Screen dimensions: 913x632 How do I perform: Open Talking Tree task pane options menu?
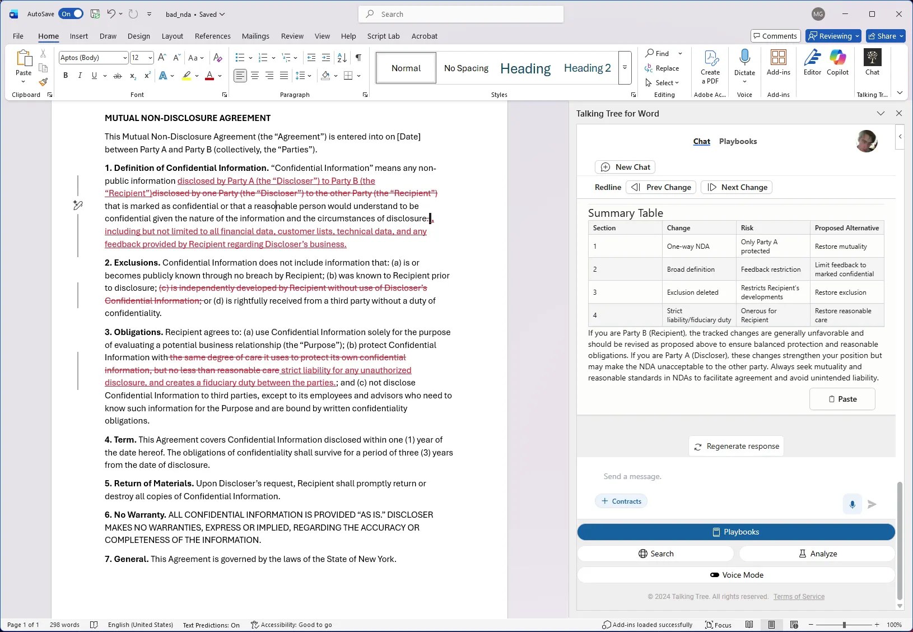click(x=881, y=113)
